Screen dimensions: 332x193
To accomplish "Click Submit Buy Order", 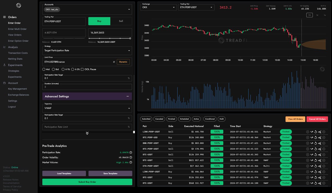I will click(x=87, y=182).
